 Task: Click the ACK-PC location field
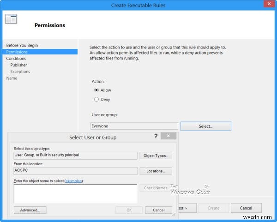pos(75,171)
